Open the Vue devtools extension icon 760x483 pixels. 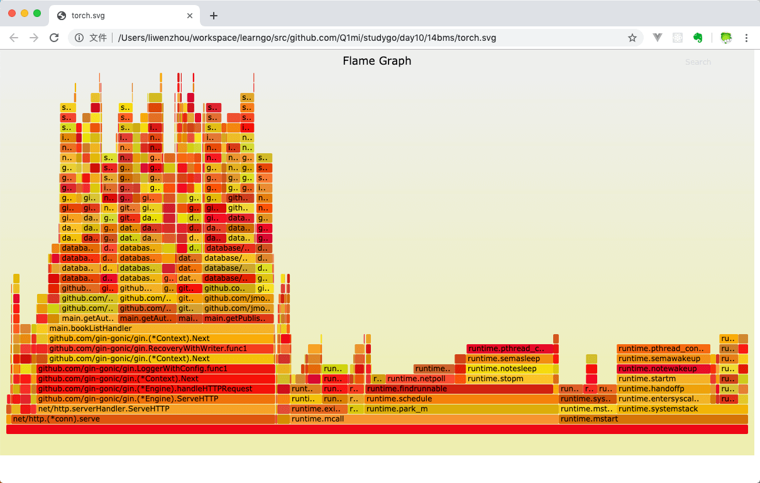click(x=658, y=38)
